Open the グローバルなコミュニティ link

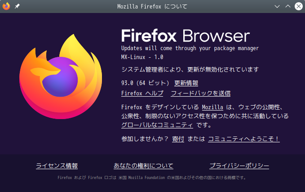tap(157, 125)
